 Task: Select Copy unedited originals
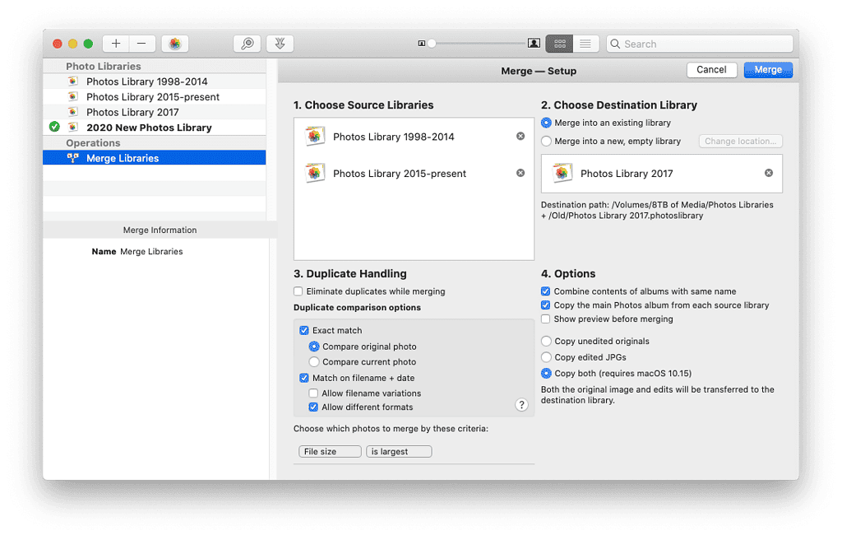pos(546,341)
